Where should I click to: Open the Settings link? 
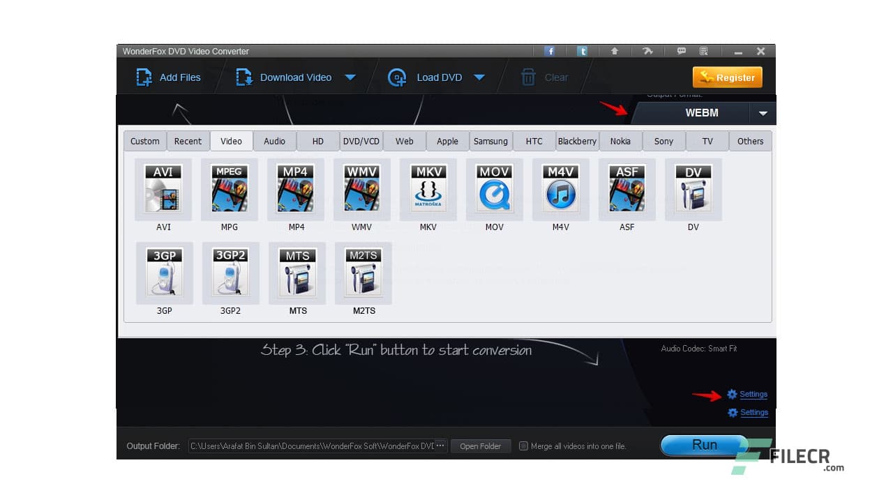tap(753, 394)
